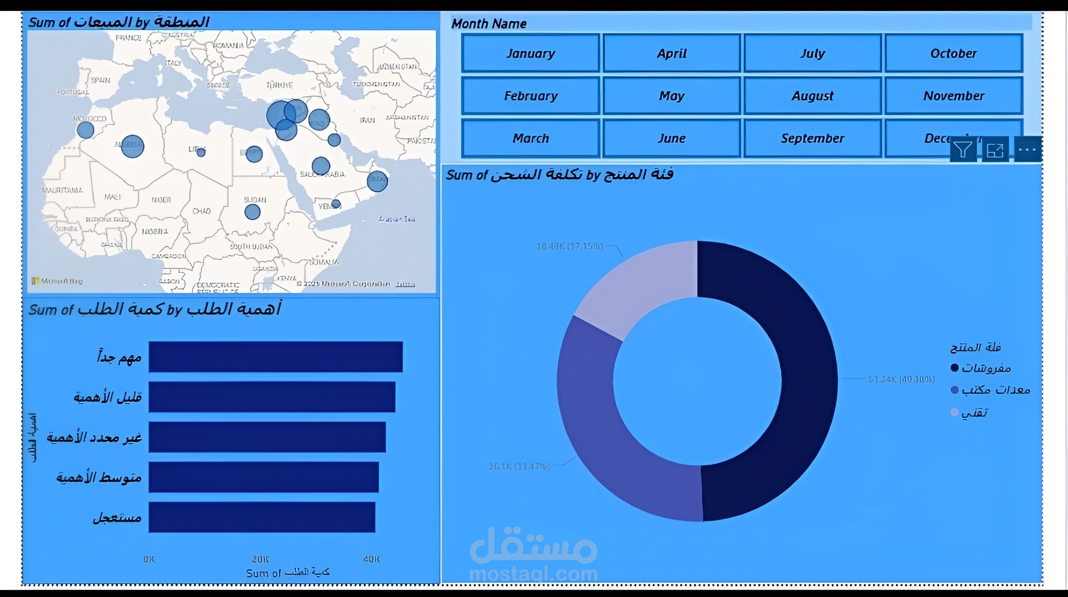Image resolution: width=1068 pixels, height=597 pixels.
Task: Select October in the month slicer
Action: [x=954, y=53]
